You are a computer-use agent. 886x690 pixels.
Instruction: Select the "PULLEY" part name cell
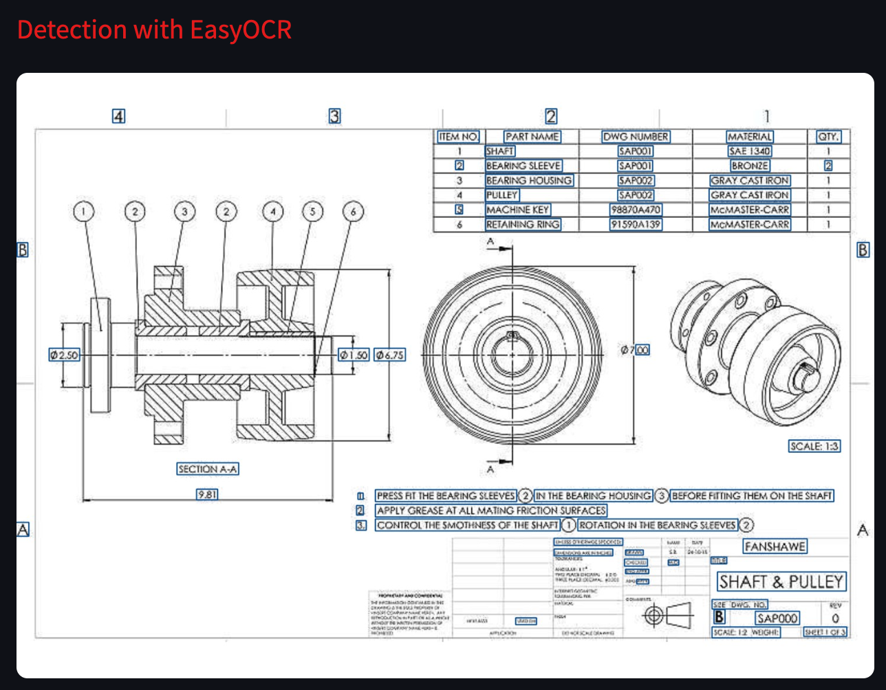click(502, 195)
